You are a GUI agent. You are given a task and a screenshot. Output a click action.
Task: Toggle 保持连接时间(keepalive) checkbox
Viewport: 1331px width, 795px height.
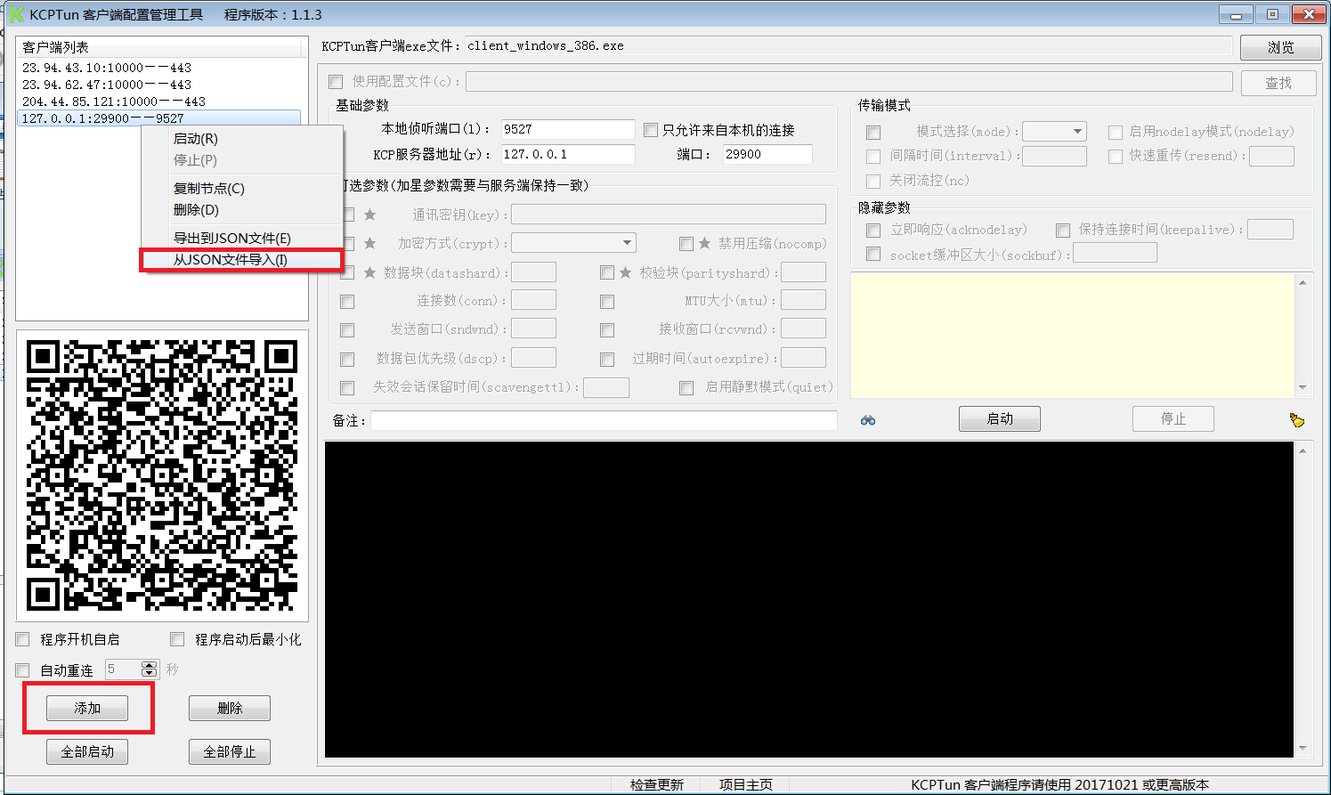[x=1063, y=230]
